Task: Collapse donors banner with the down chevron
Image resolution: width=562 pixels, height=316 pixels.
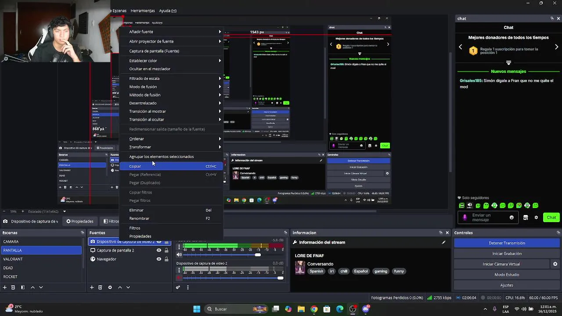Action: pyautogui.click(x=508, y=63)
